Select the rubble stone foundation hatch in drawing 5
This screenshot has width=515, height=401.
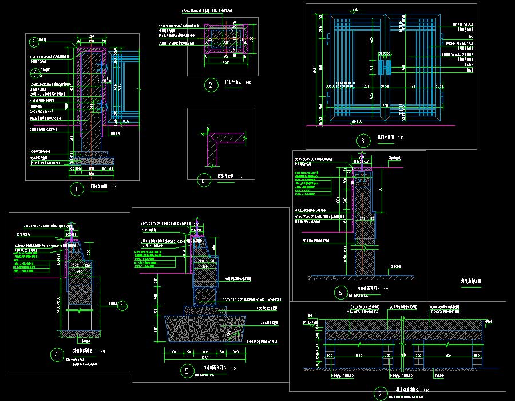click(205, 329)
